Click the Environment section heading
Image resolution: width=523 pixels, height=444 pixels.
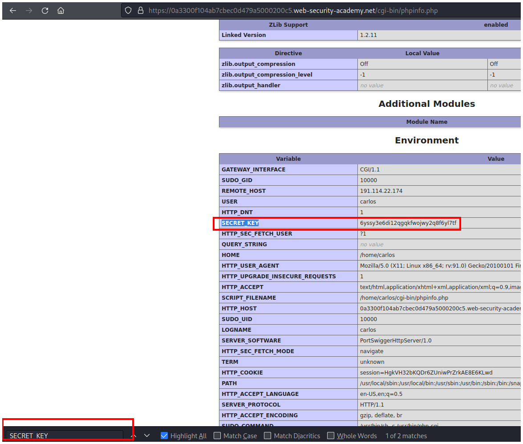426,140
